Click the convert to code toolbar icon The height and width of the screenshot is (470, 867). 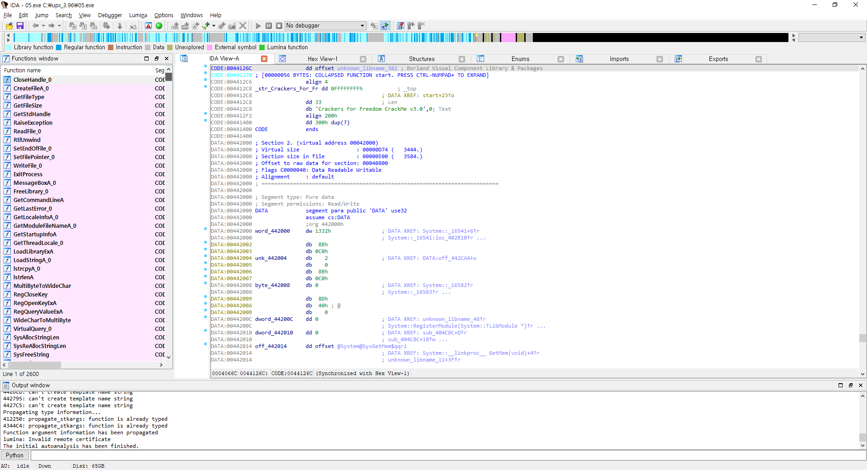[175, 26]
